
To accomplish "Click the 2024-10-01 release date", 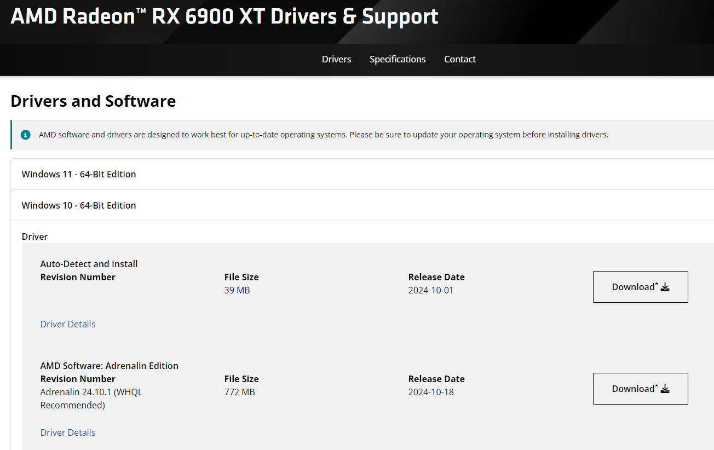I will [x=431, y=290].
